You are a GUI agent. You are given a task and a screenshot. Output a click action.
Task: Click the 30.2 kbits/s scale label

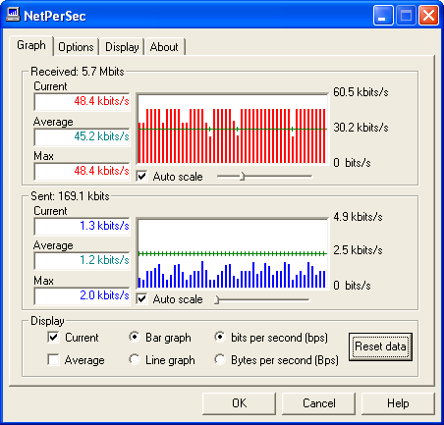click(x=361, y=128)
